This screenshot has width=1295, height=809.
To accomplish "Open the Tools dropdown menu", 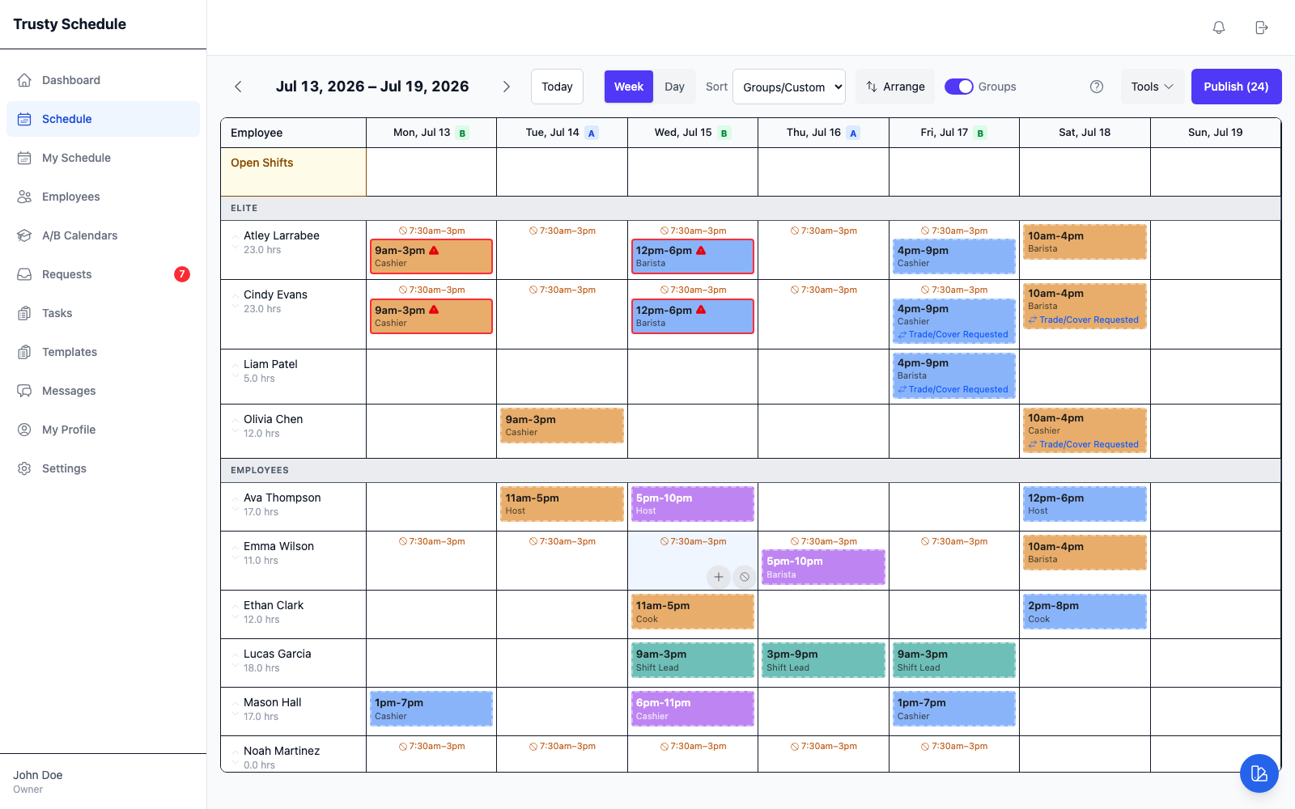I will (x=1153, y=87).
